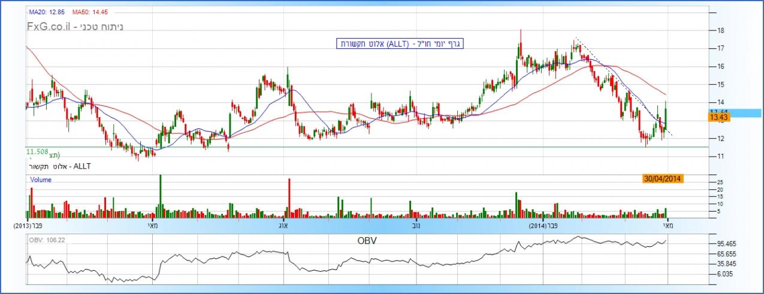764x294 pixels.
Task: Select the rightmost מאי time axis label
Action: 668,226
